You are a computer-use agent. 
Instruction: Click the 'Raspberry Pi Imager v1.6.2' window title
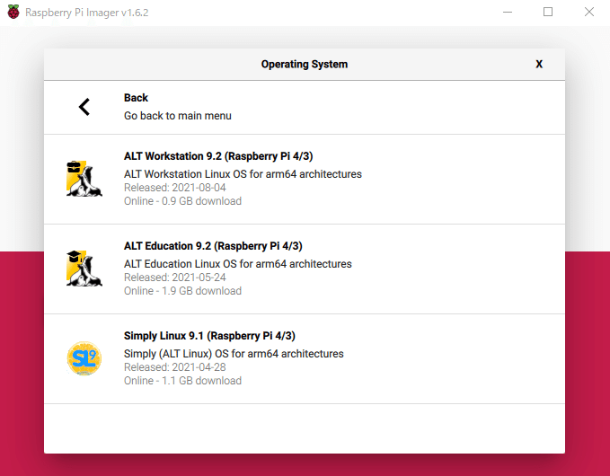click(87, 13)
